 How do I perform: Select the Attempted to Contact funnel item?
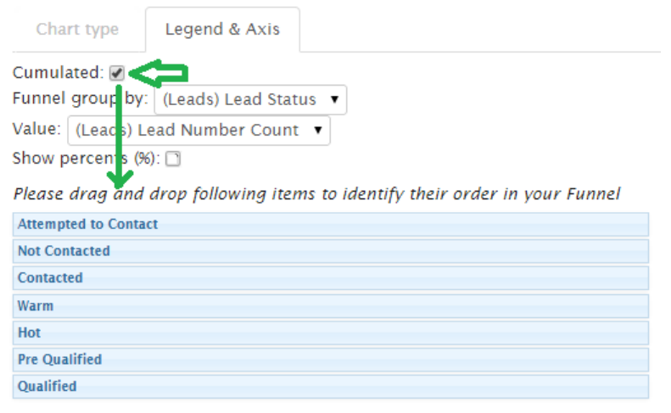coord(331,225)
